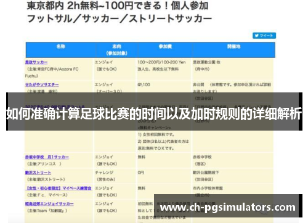Click the organizer text (主催:Team『加齢臭』)

tap(47, 211)
